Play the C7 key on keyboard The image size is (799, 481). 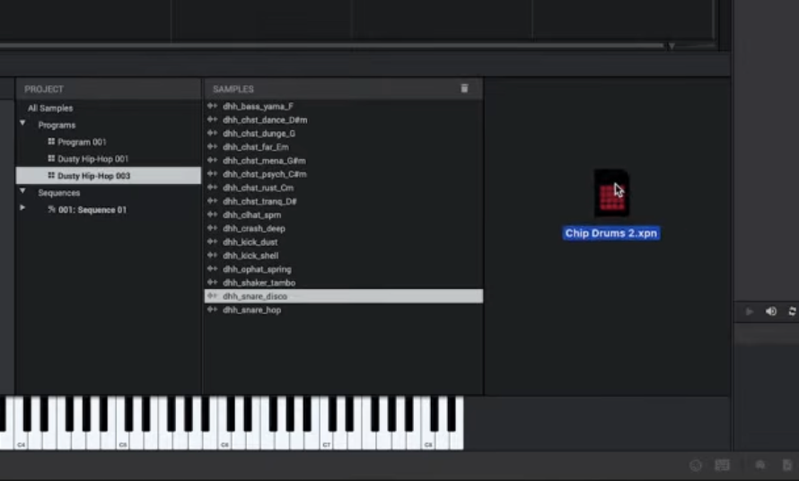click(x=326, y=438)
